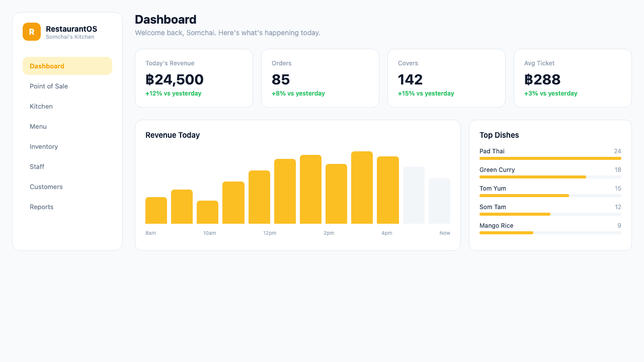Viewport: 644px width, 362px height.
Task: Click the +8% vs yesterday change
Action: 298,94
